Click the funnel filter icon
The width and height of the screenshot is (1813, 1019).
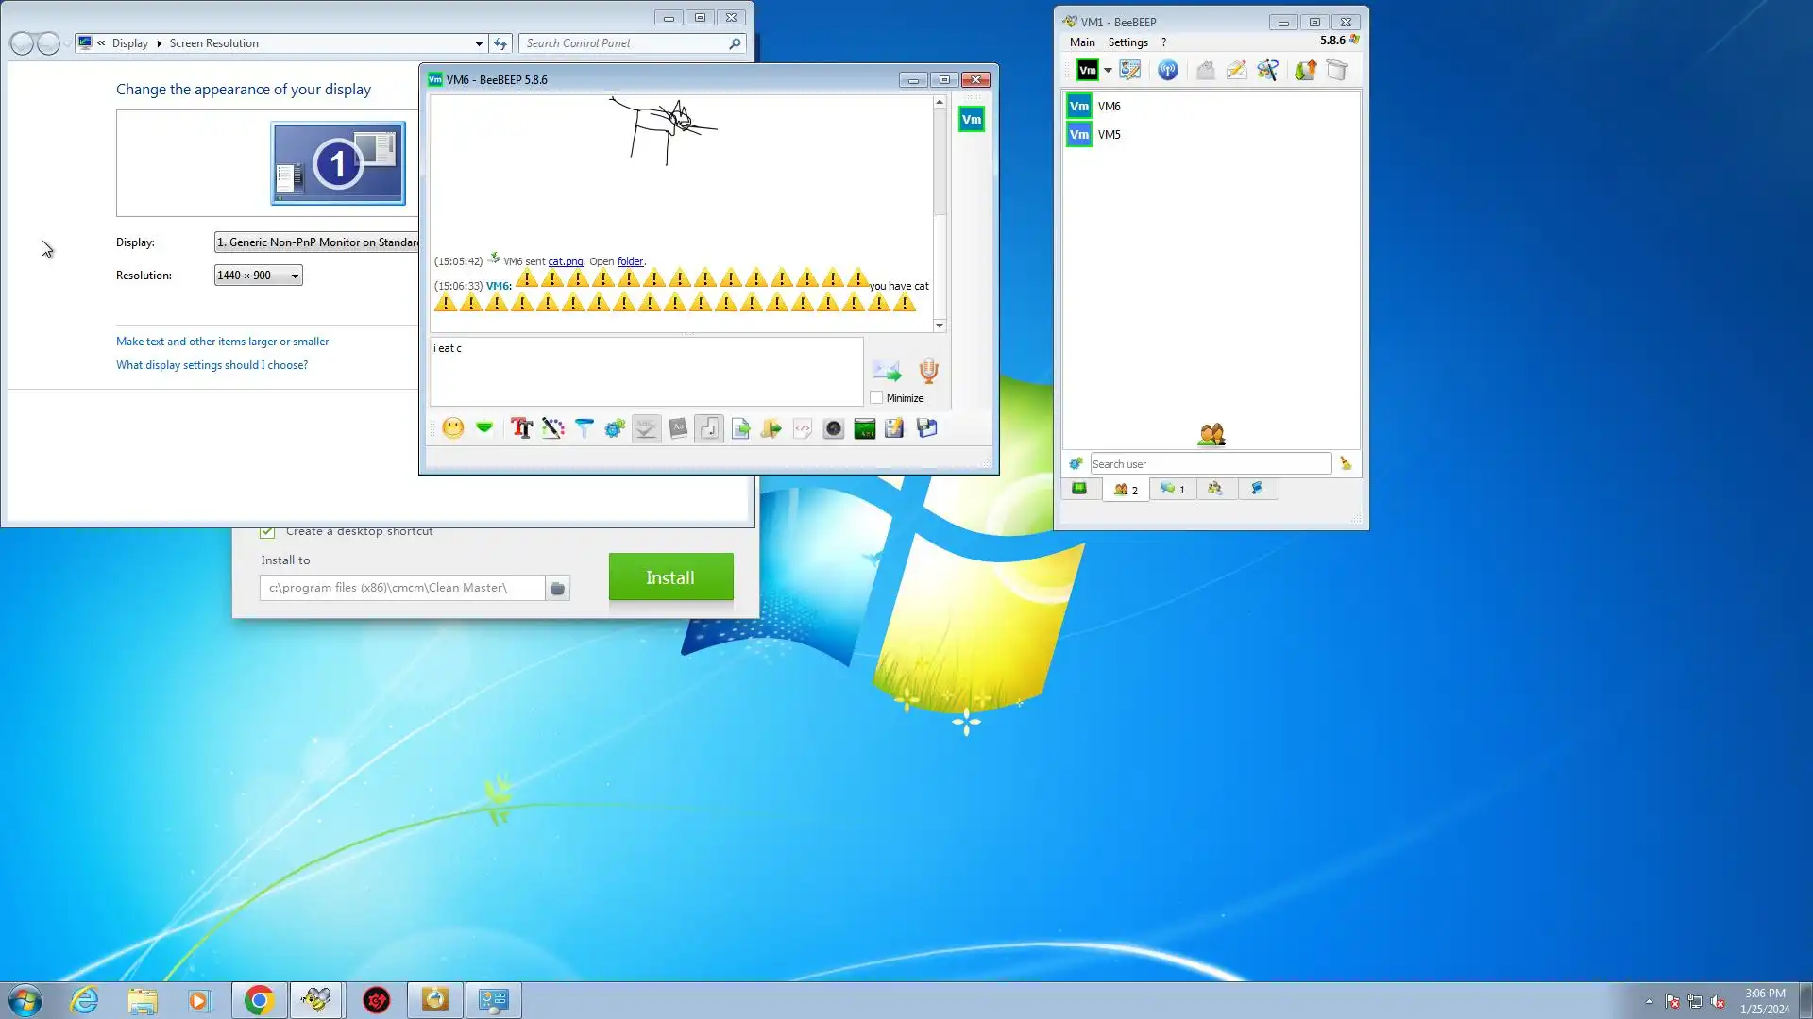tap(584, 428)
